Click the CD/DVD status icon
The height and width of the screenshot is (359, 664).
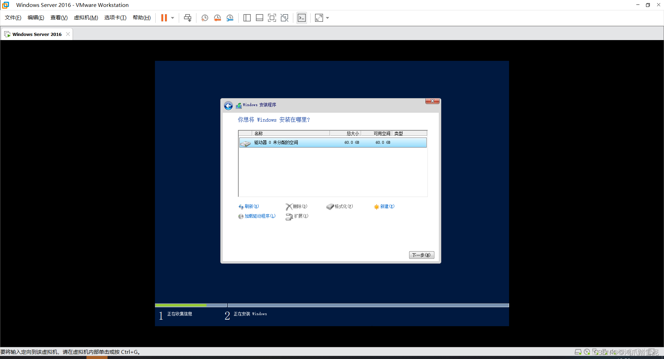[587, 352]
